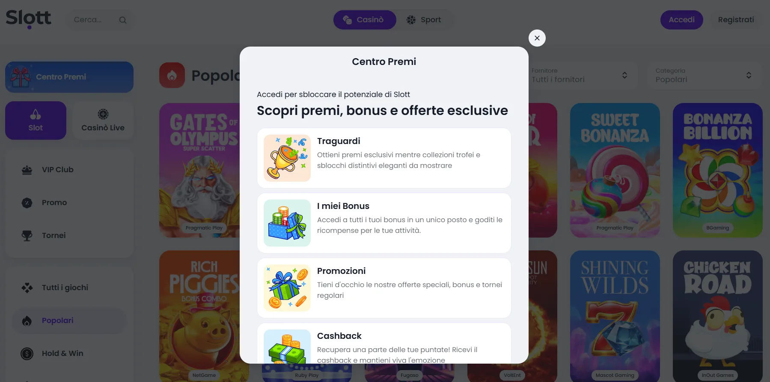Click the Tornei trophy icon in sidebar
The height and width of the screenshot is (382, 770).
click(x=27, y=235)
